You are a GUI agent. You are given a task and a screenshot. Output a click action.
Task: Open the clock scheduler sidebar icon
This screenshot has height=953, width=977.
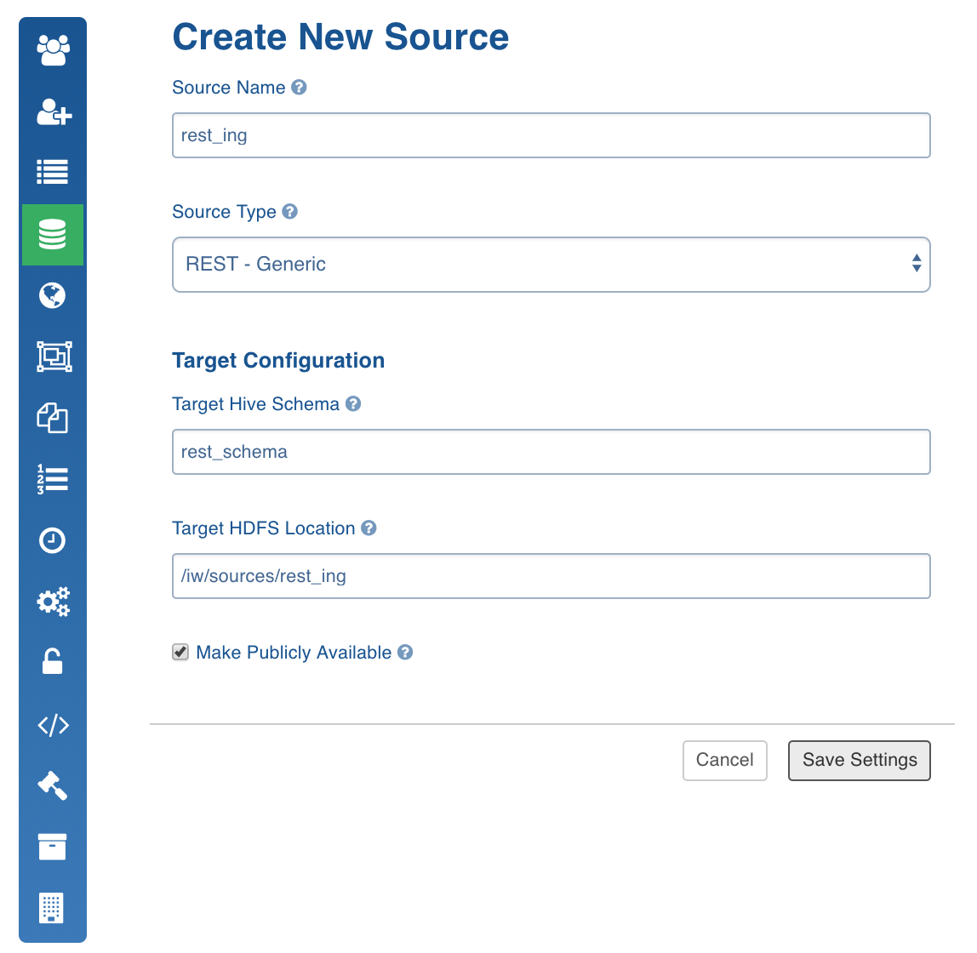point(53,540)
